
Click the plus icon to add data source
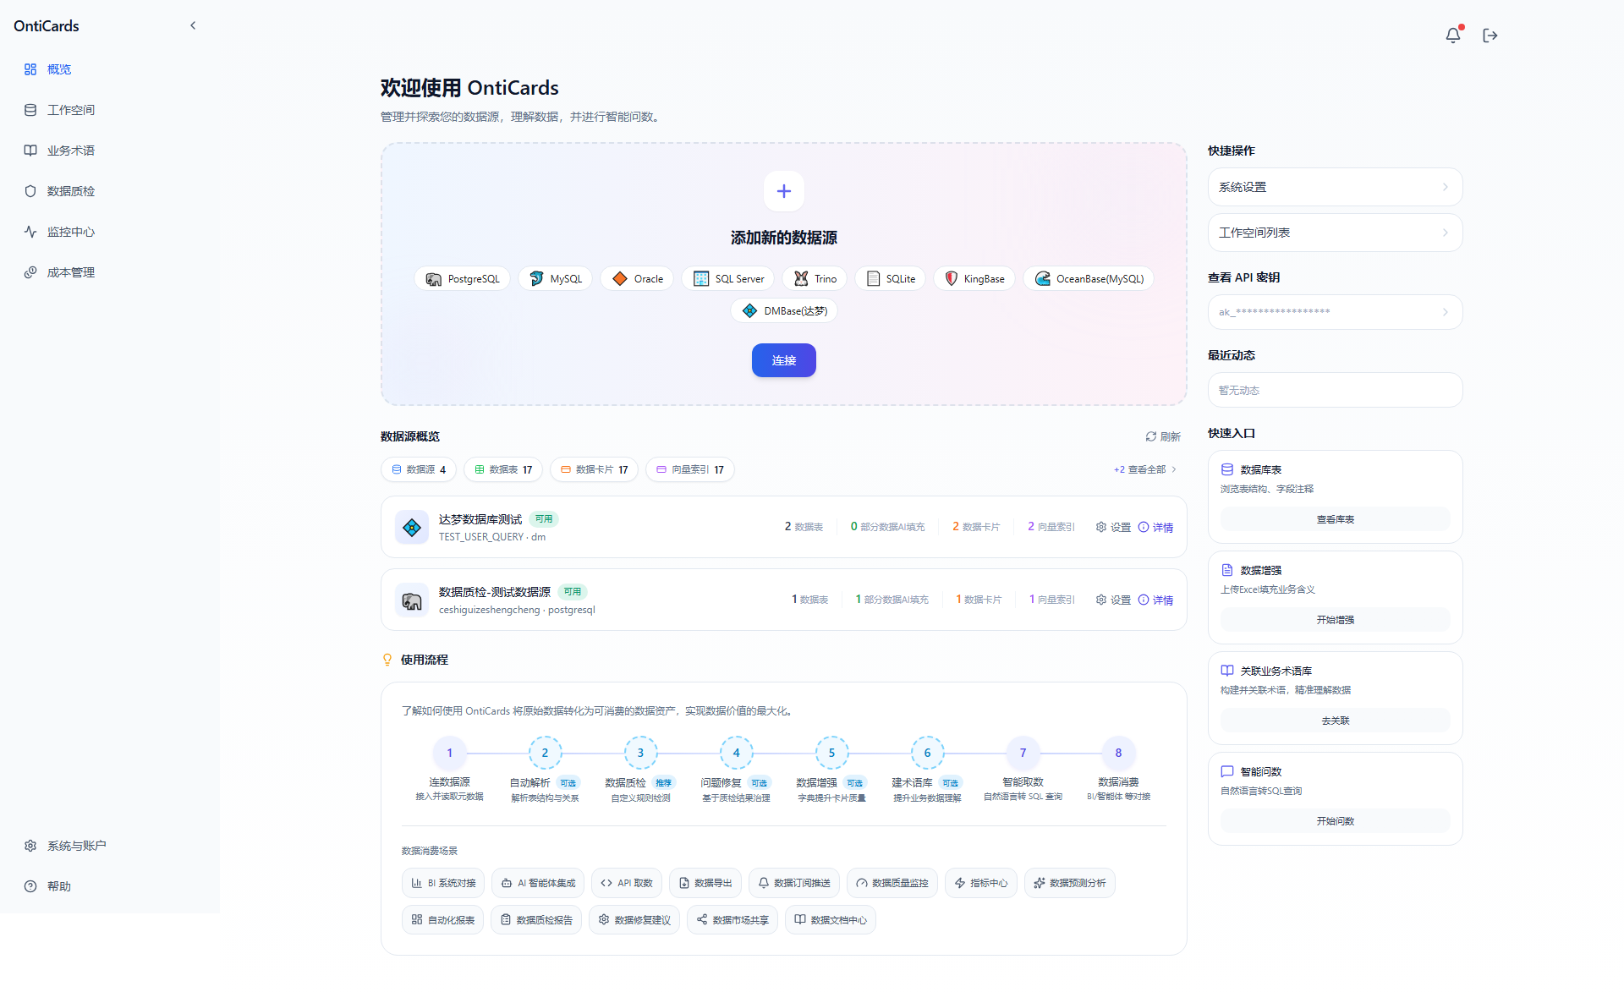pyautogui.click(x=784, y=191)
